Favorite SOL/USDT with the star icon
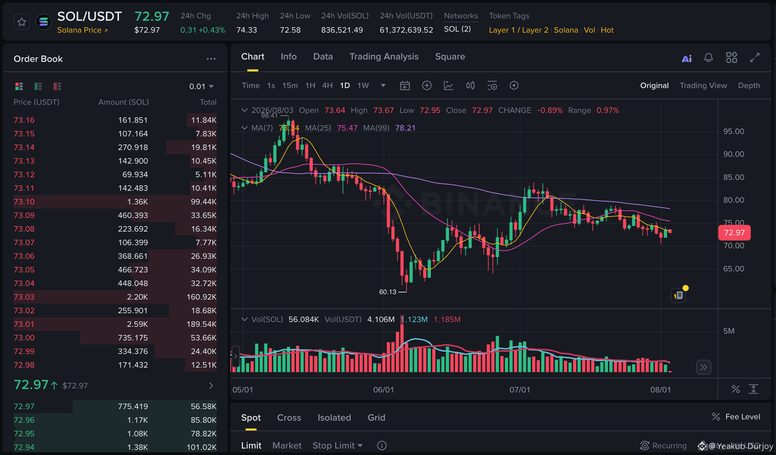Viewport: 776px width, 455px height. click(x=22, y=22)
